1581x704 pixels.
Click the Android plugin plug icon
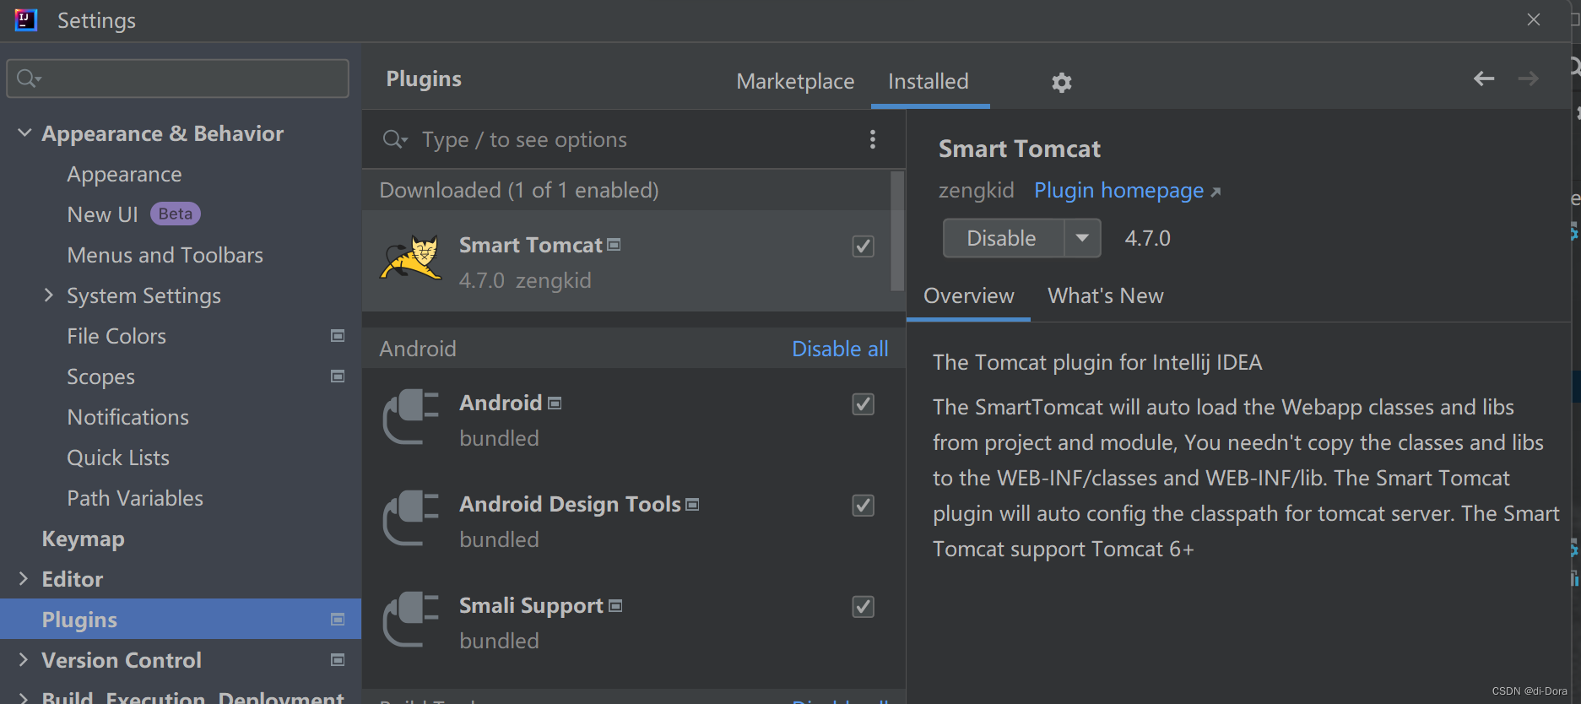click(x=411, y=416)
